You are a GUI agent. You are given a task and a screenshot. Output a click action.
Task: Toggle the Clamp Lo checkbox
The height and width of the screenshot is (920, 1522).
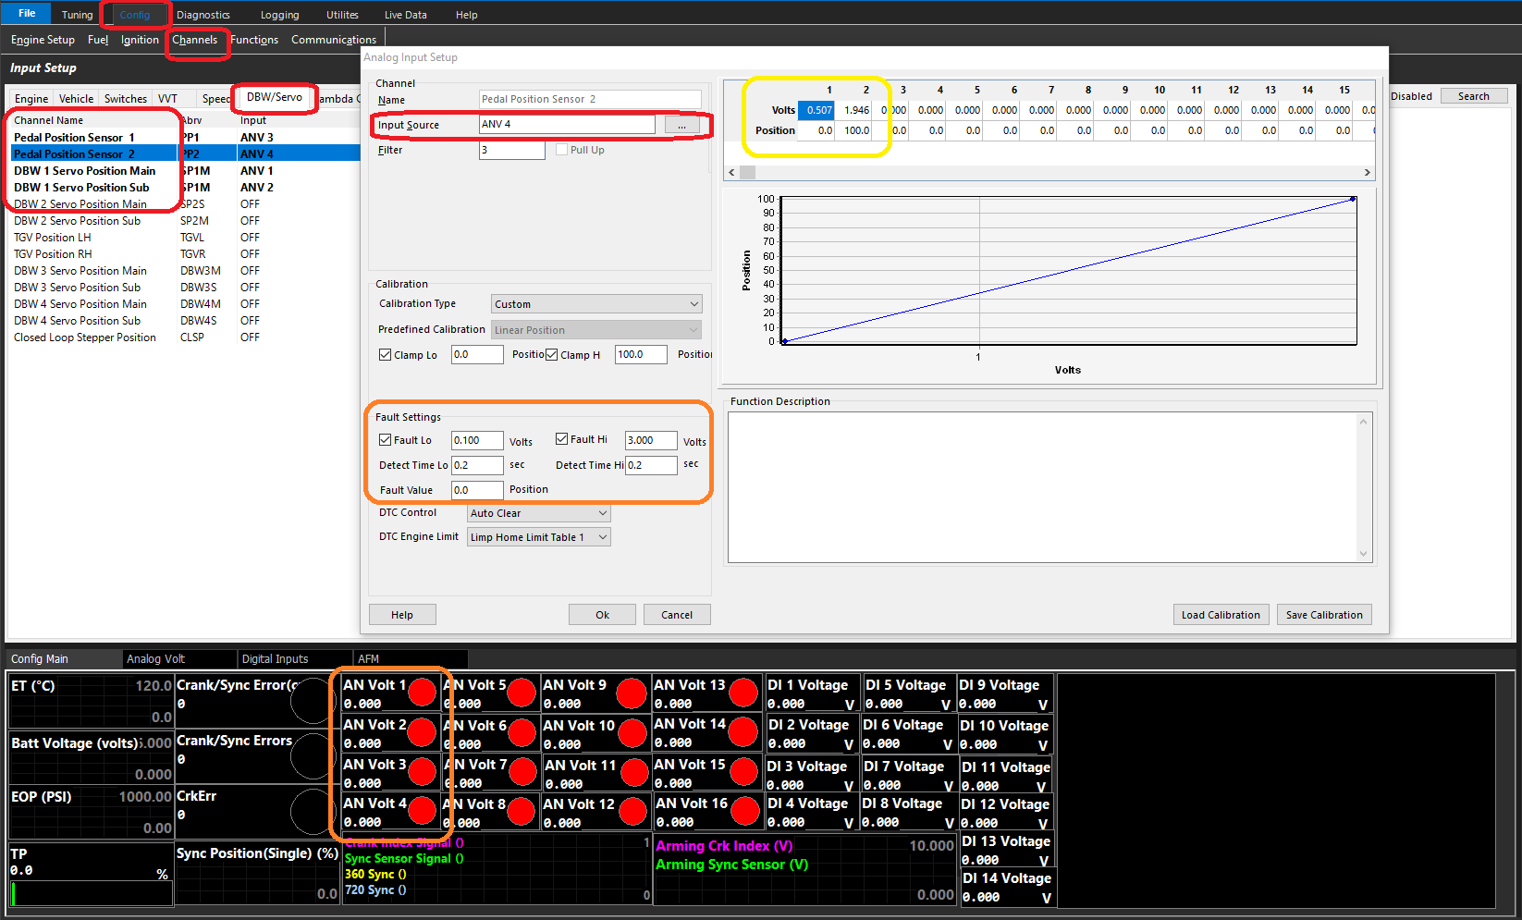(386, 355)
